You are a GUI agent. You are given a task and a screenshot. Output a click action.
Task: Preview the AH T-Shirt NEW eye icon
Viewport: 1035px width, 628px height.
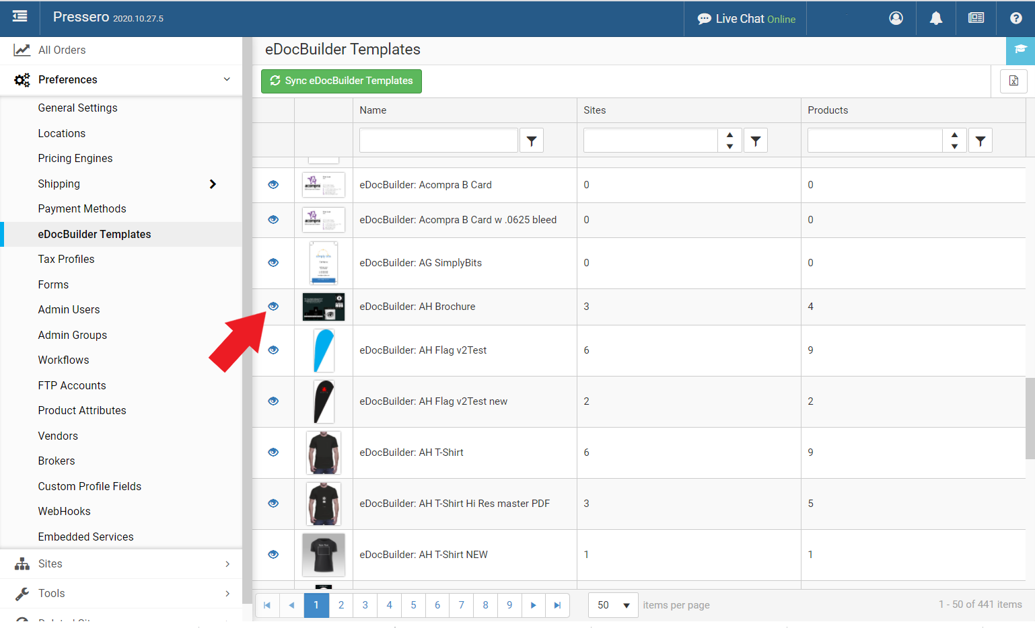pos(273,554)
